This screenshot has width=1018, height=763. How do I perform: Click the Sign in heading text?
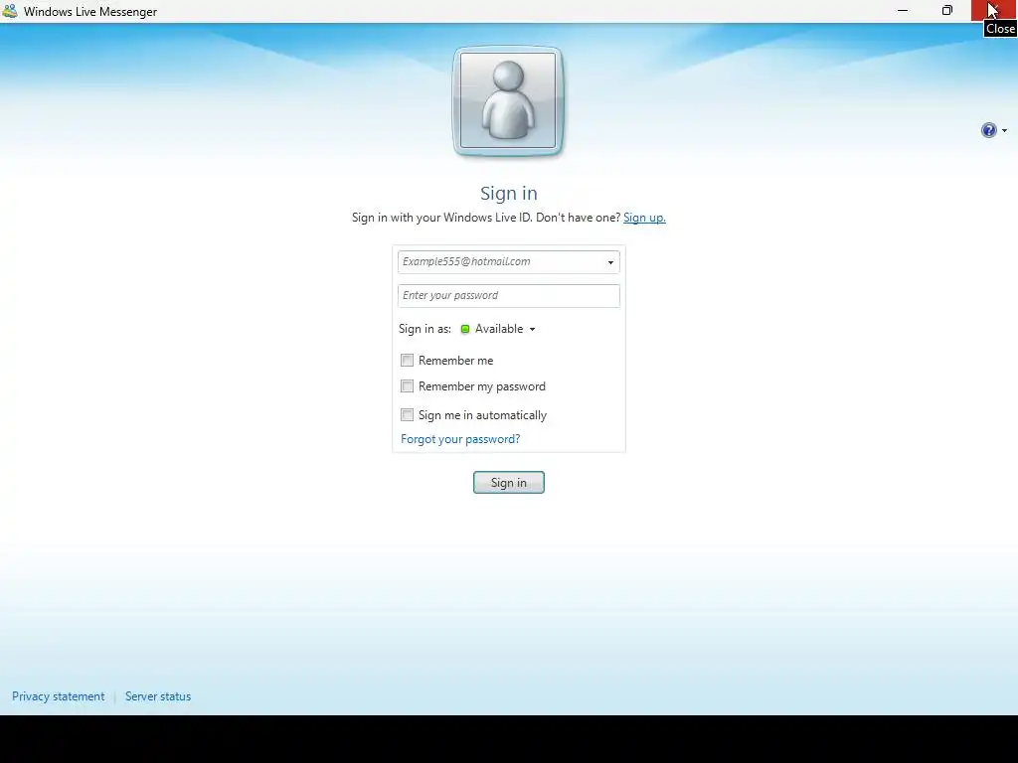tap(508, 193)
